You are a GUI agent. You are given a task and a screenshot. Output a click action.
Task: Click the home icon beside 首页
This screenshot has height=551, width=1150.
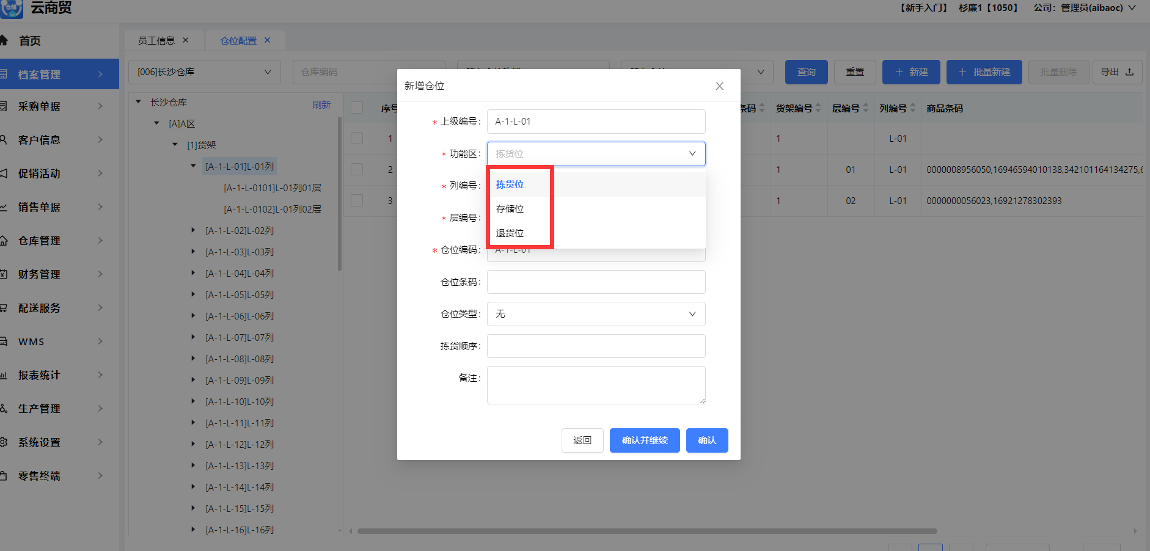coord(4,41)
